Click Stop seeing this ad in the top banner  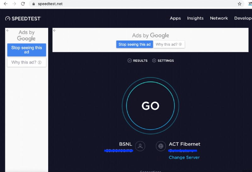(135, 44)
